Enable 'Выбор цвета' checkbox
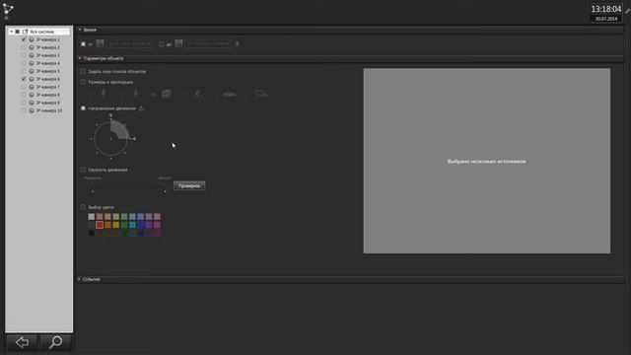 pyautogui.click(x=83, y=207)
